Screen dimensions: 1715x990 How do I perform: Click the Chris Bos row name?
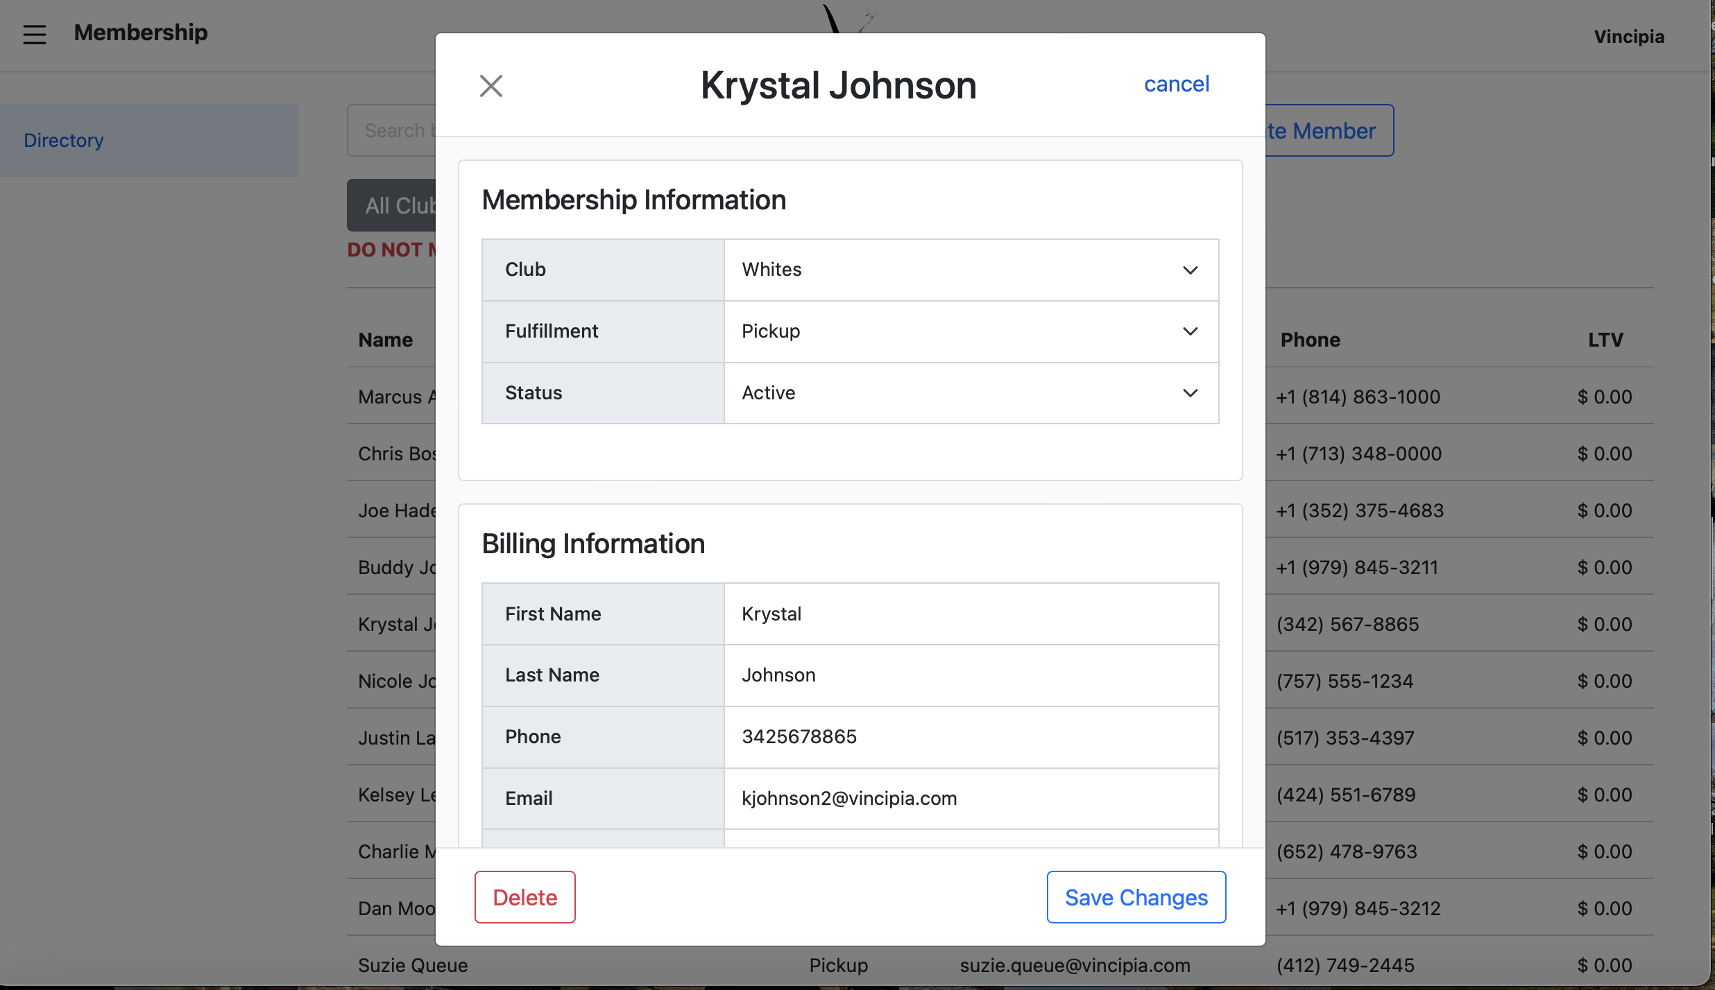coord(397,453)
